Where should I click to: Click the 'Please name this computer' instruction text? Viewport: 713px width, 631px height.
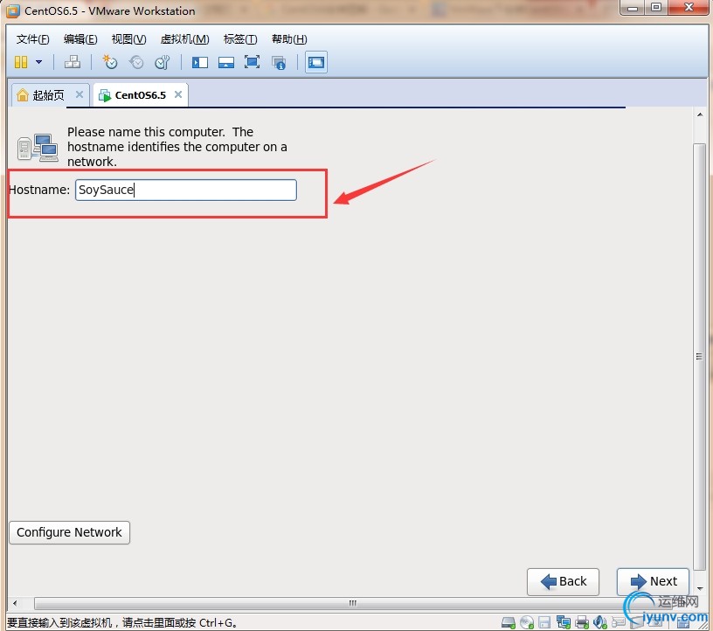(177, 147)
